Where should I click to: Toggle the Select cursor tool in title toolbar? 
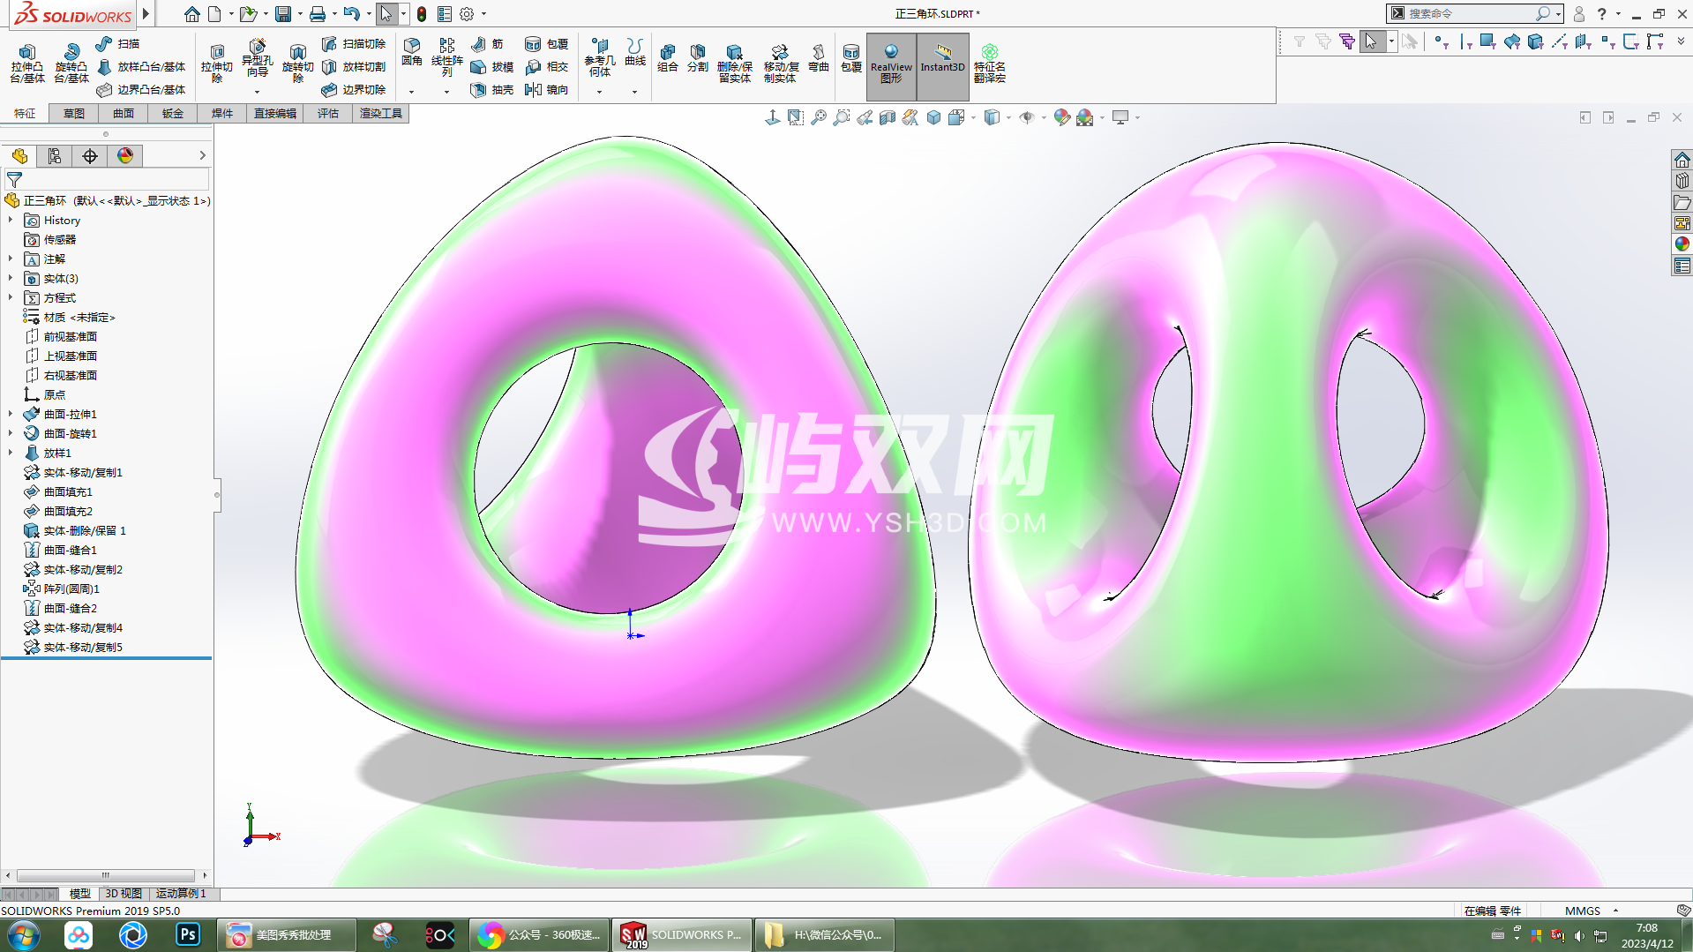[x=386, y=14]
